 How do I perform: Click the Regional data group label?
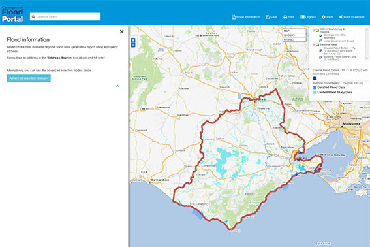pyautogui.click(x=328, y=44)
